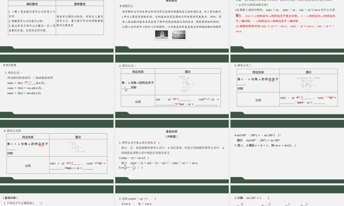Click the red √ mark in question 3

click(138, 167)
